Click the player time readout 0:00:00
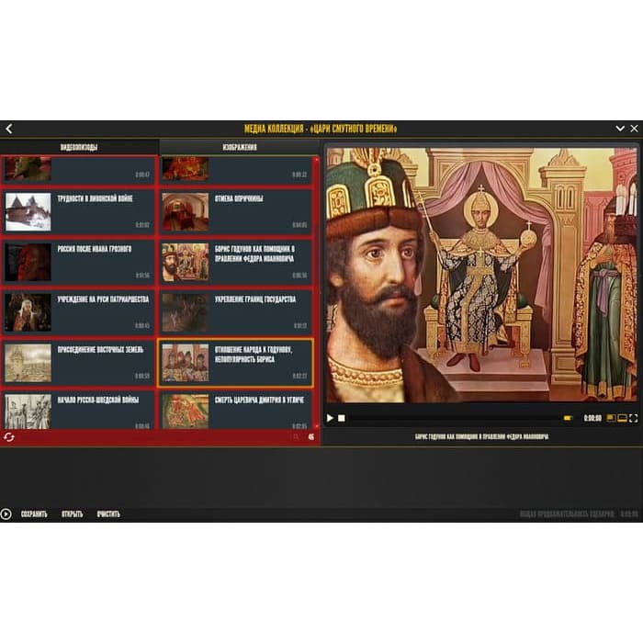Viewport: 643px width, 643px height. [x=592, y=418]
